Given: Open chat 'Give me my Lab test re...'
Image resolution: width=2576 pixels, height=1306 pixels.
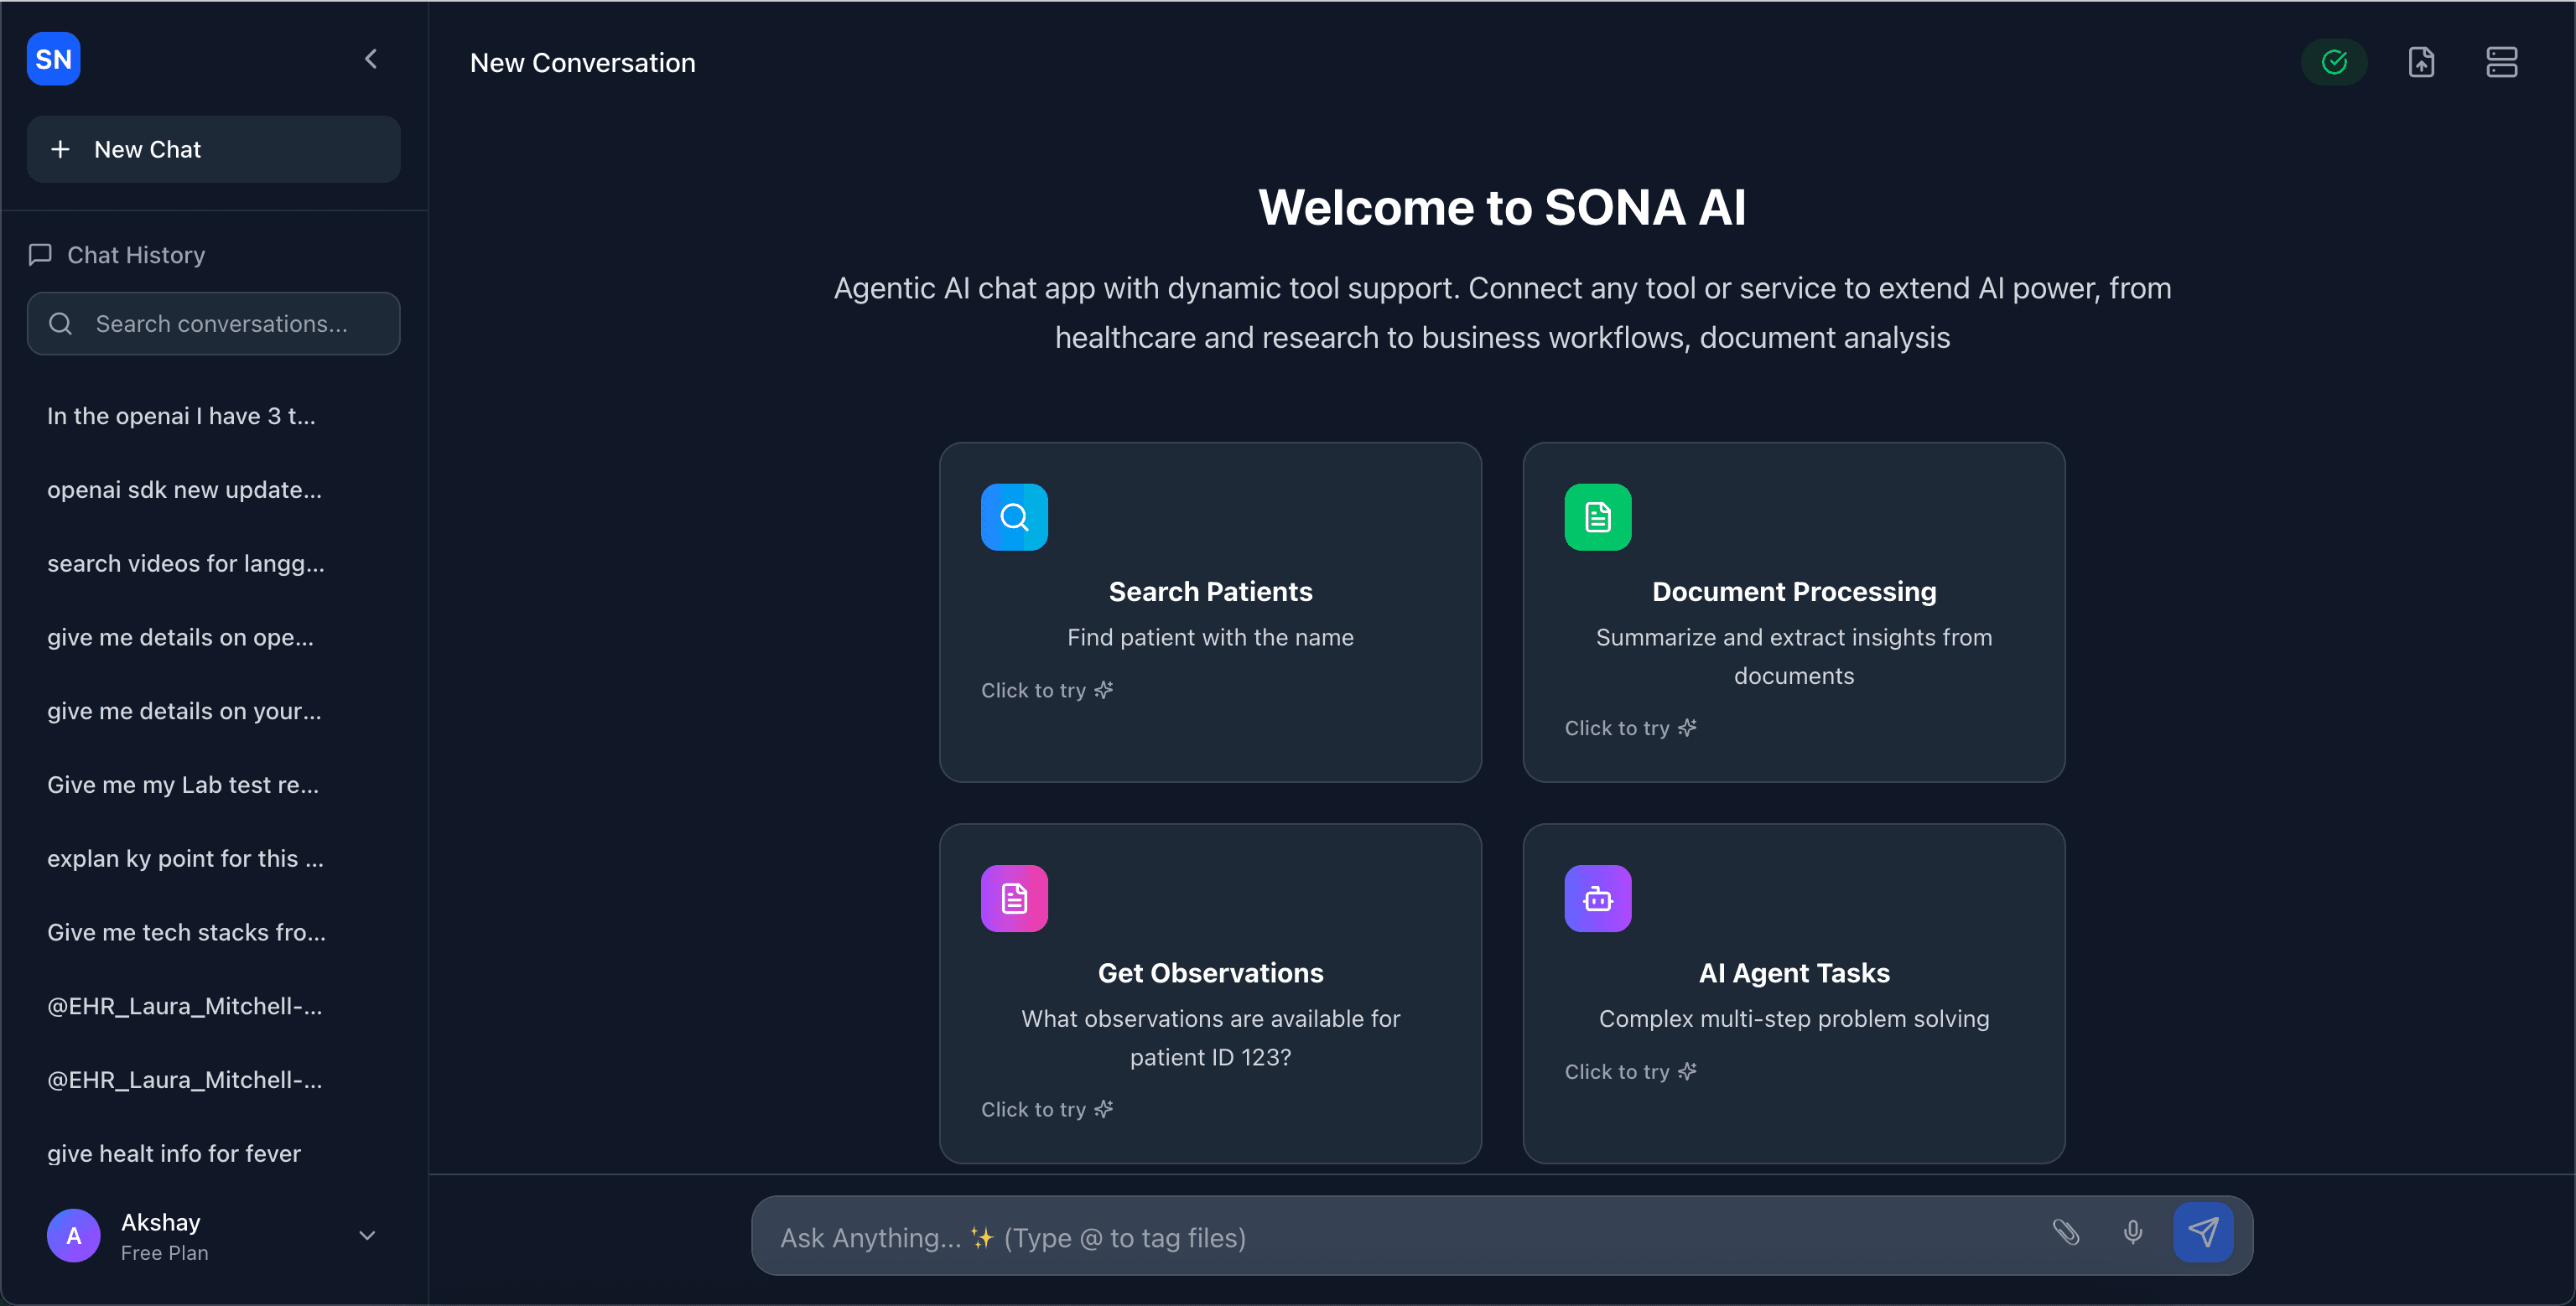Looking at the screenshot, I should [183, 785].
